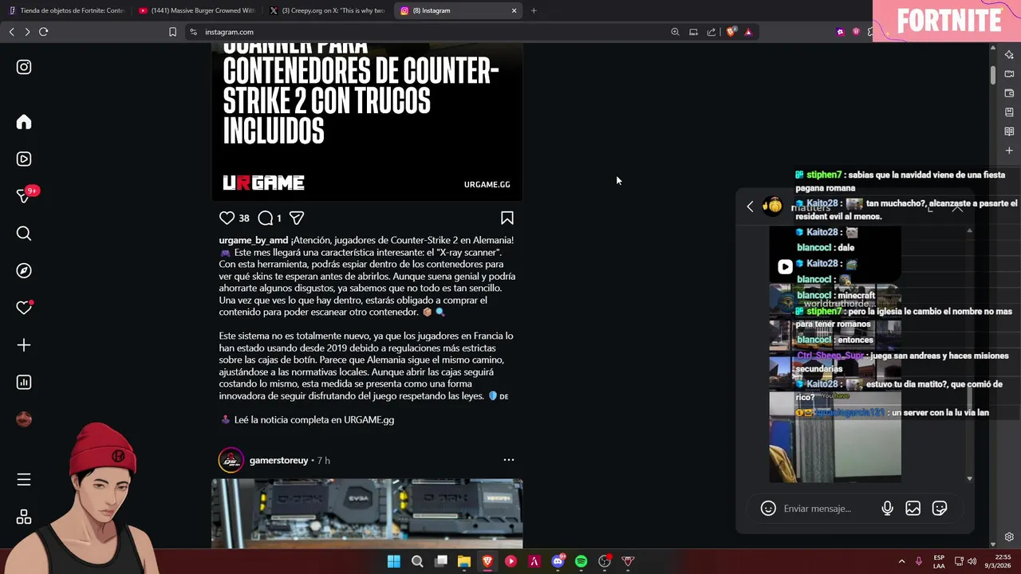Image resolution: width=1021 pixels, height=574 pixels.
Task: Go back in the chat panel
Action: click(x=750, y=206)
